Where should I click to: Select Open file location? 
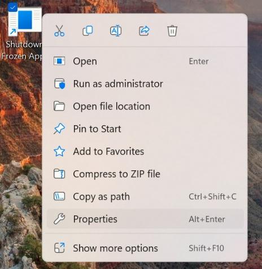145,107
